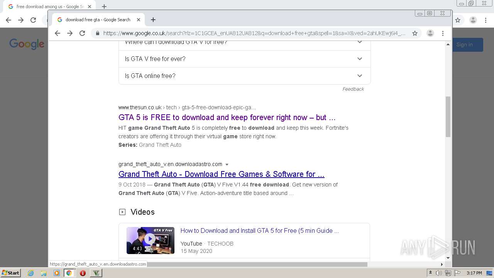
Task: Click the Videos section icon
Action: point(122,212)
